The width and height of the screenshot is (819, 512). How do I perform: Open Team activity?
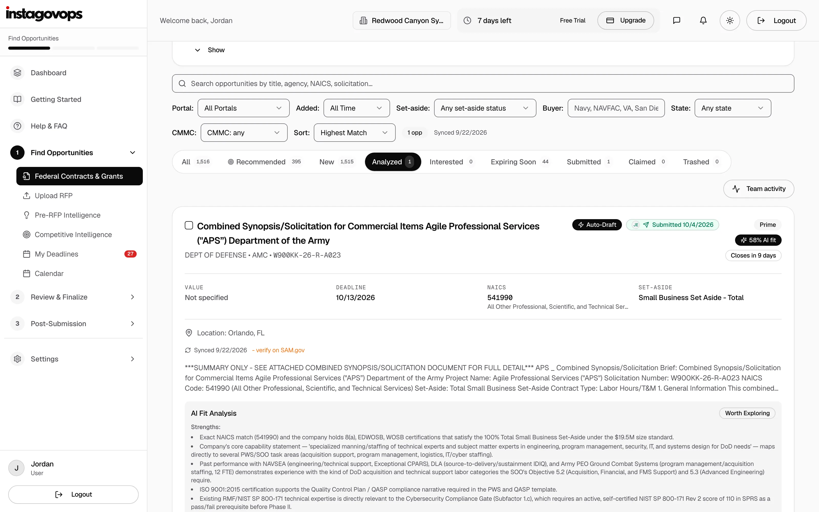coord(759,189)
